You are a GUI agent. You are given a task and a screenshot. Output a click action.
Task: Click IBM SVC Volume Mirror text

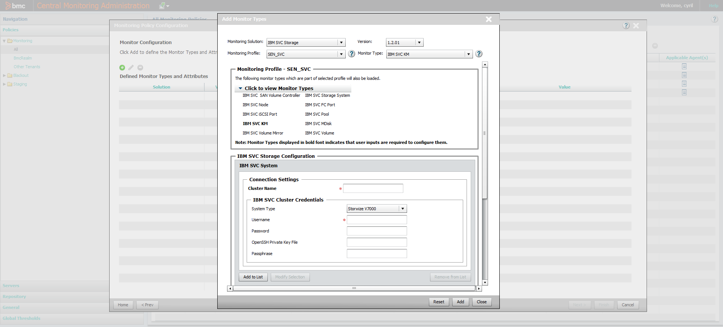[263, 133]
